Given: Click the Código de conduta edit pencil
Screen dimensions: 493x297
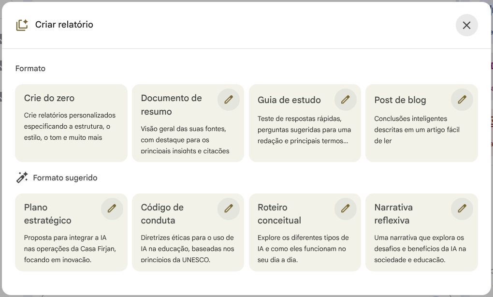Looking at the screenshot, I should pos(229,208).
